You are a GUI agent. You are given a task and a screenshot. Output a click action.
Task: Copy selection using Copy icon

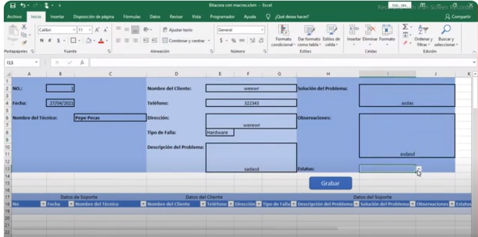pyautogui.click(x=24, y=35)
